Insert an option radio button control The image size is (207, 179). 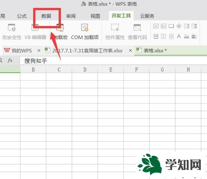[179, 26]
